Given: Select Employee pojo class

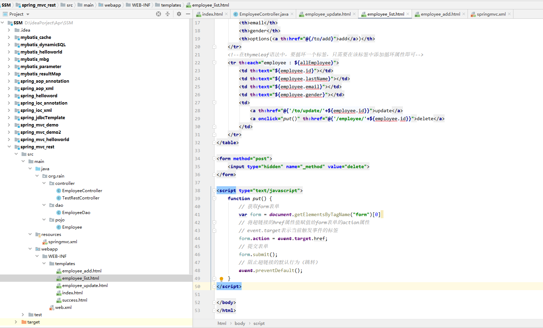Looking at the screenshot, I should 72,227.
